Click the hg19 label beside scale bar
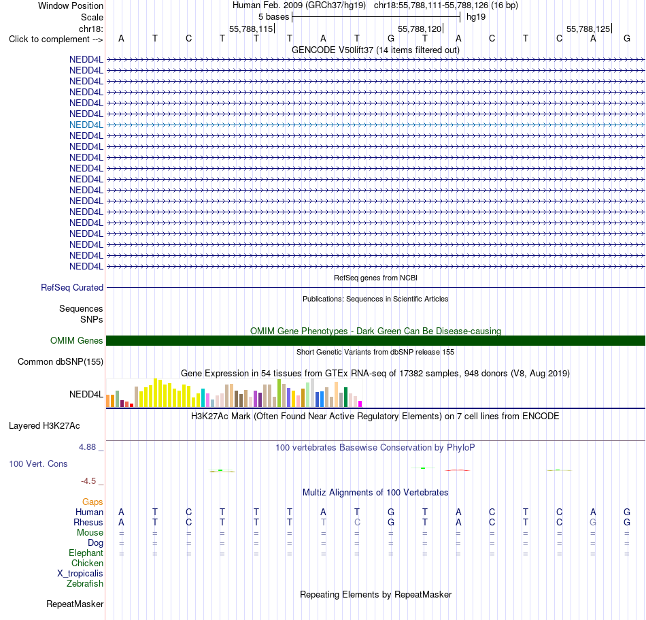646x620 pixels. click(x=476, y=17)
